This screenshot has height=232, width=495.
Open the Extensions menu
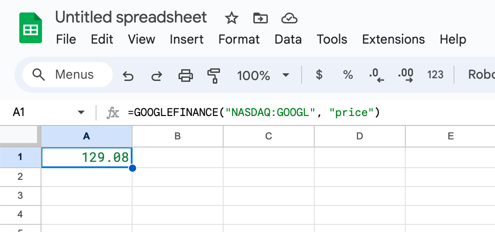(393, 39)
